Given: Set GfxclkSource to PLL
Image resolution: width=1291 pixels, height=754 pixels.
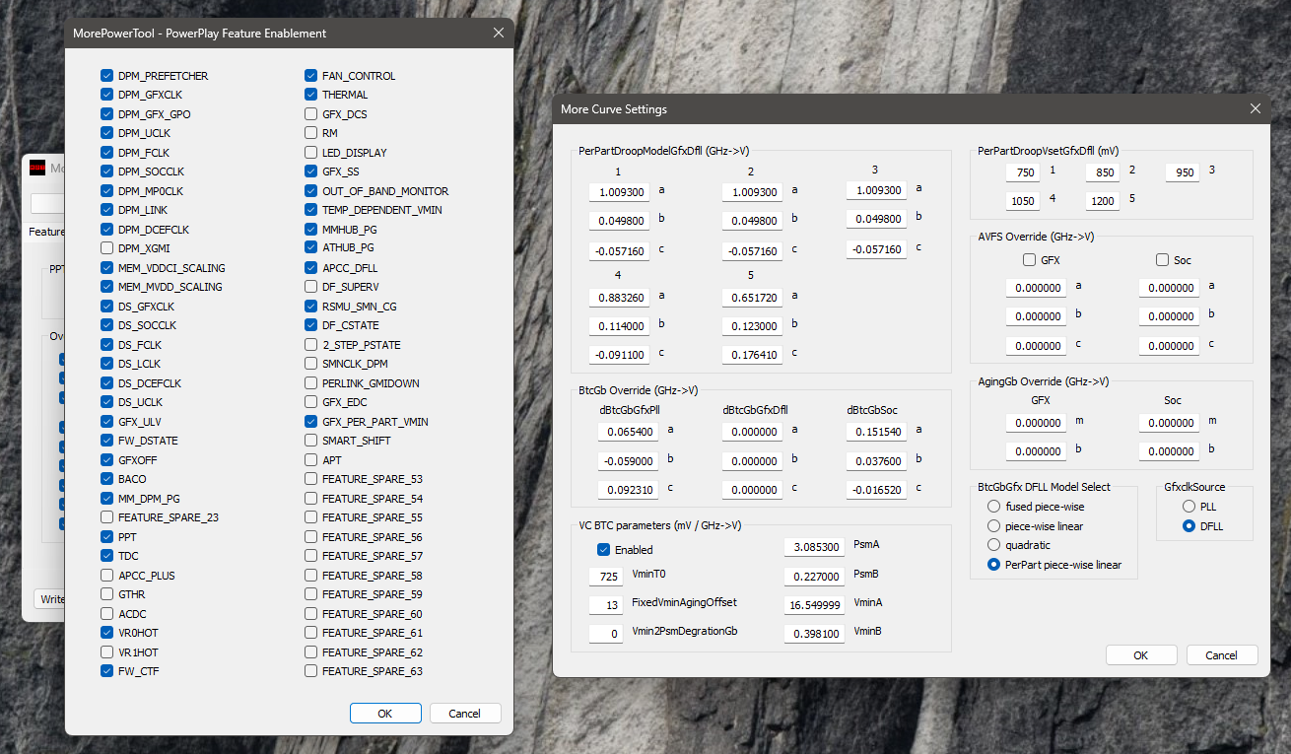Looking at the screenshot, I should tap(1189, 507).
